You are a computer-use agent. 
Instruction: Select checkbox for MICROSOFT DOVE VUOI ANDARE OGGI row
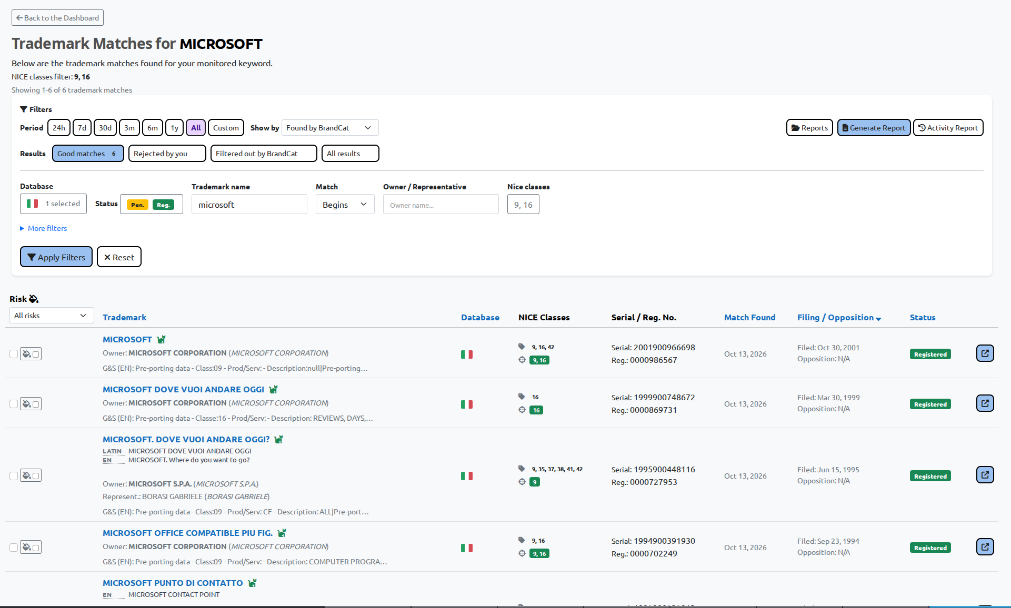tap(14, 404)
